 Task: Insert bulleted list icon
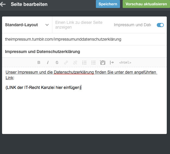tap(94, 62)
